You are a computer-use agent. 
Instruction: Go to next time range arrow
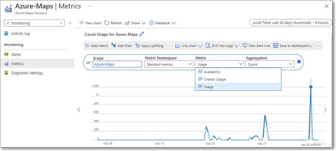(325, 110)
